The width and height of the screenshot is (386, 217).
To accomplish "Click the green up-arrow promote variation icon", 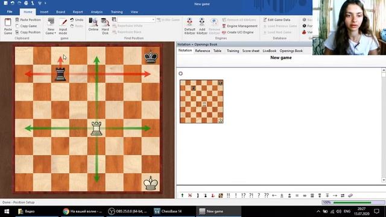I will point(182,195).
